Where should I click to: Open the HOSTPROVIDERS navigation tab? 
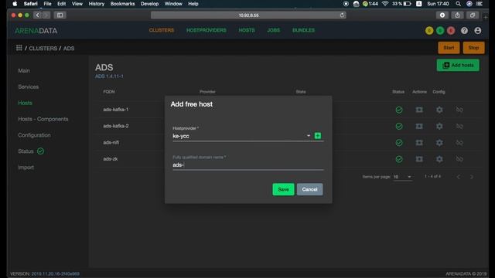[207, 30]
